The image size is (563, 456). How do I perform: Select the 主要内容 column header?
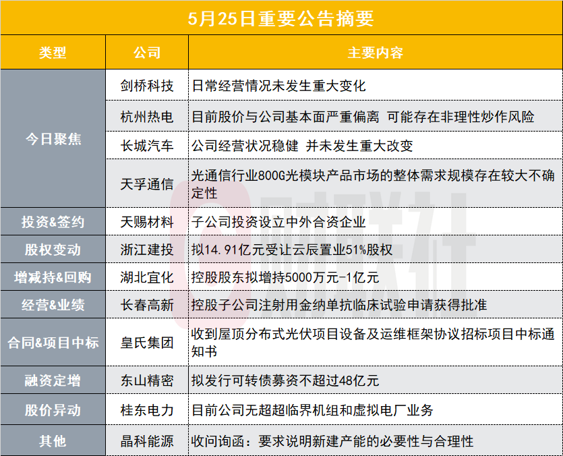375,53
